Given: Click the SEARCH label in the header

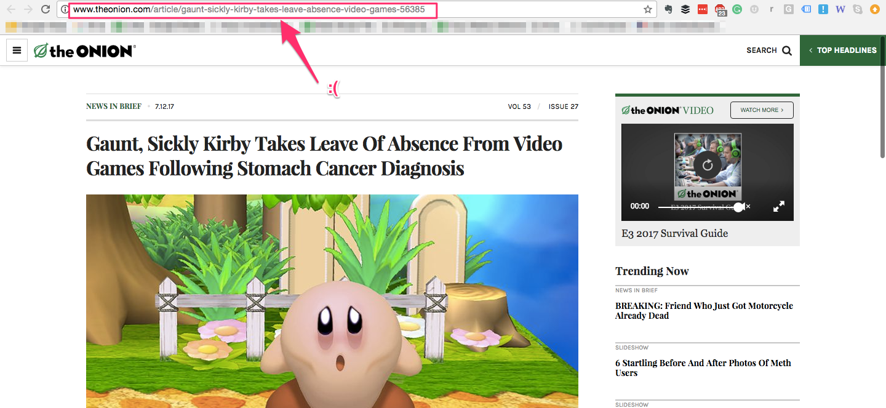Looking at the screenshot, I should click(762, 50).
